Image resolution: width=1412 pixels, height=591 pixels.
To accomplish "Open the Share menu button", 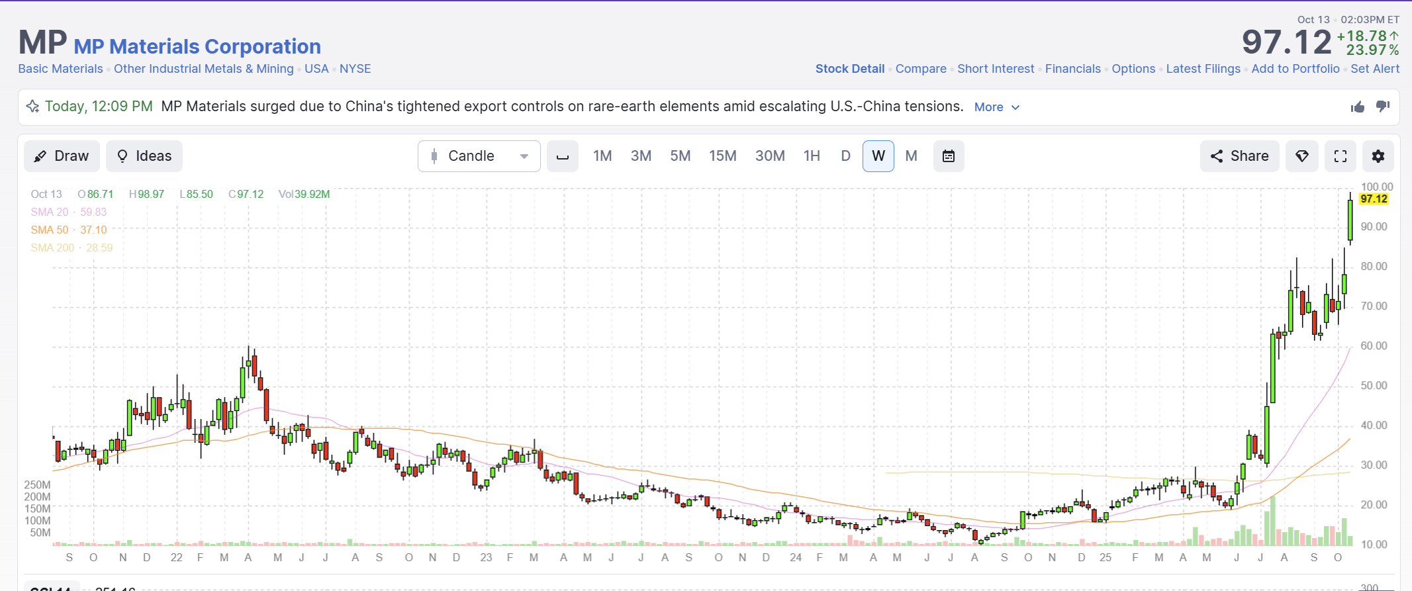I will point(1240,156).
